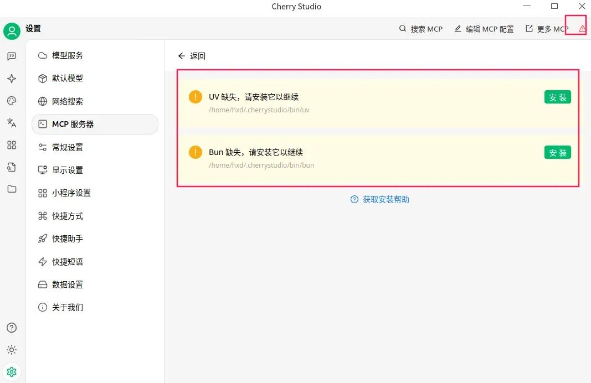Click the path /home/hxd/.cherrystudio/bin/bun
The image size is (591, 383).
point(261,165)
